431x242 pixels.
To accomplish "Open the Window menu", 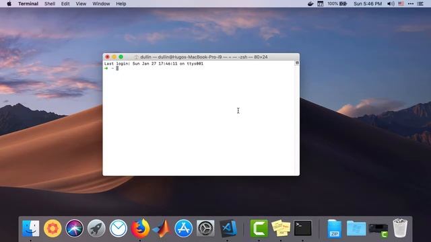I will tap(101, 3).
